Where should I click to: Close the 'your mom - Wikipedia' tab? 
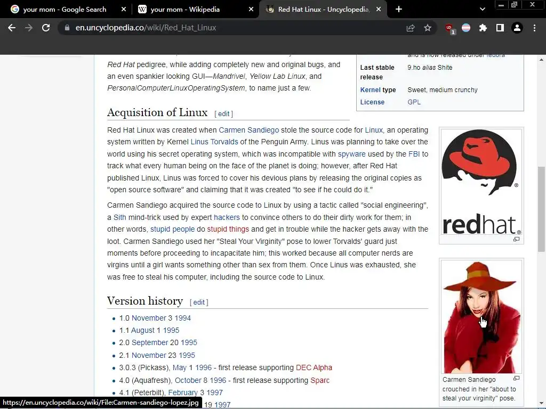click(x=251, y=10)
